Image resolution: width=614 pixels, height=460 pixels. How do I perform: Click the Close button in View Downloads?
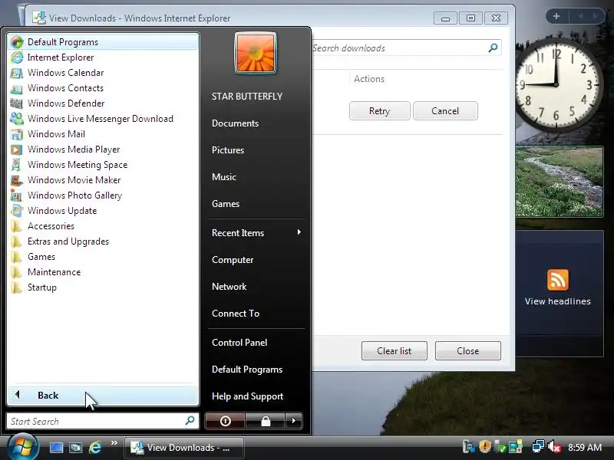[x=468, y=351]
